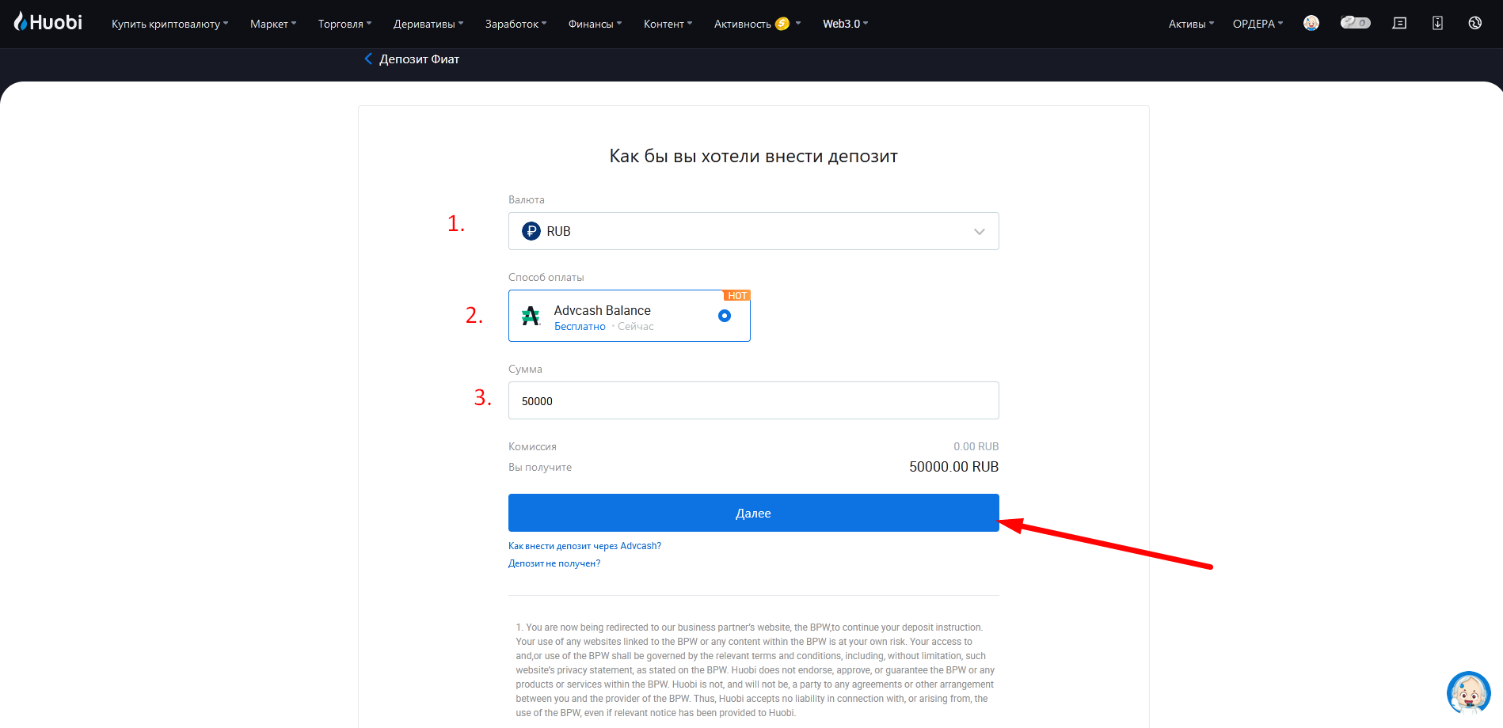Open the link Как внести депозит через Advcash?
The image size is (1503, 728).
tap(584, 545)
